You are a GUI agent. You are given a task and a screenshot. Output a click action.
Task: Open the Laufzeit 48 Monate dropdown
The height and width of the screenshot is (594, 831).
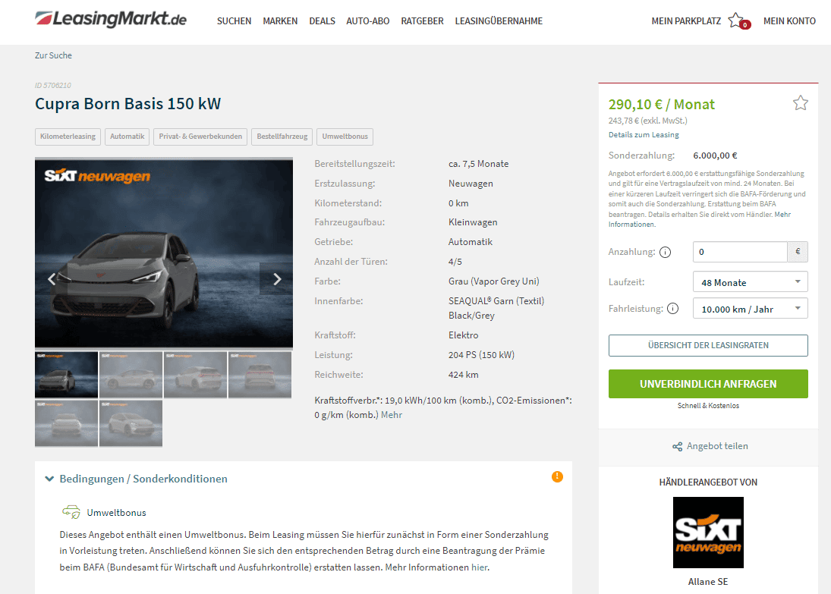pos(751,282)
